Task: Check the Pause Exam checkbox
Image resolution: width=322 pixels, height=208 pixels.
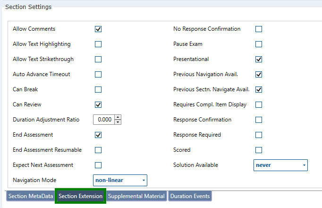Action: pyautogui.click(x=259, y=44)
